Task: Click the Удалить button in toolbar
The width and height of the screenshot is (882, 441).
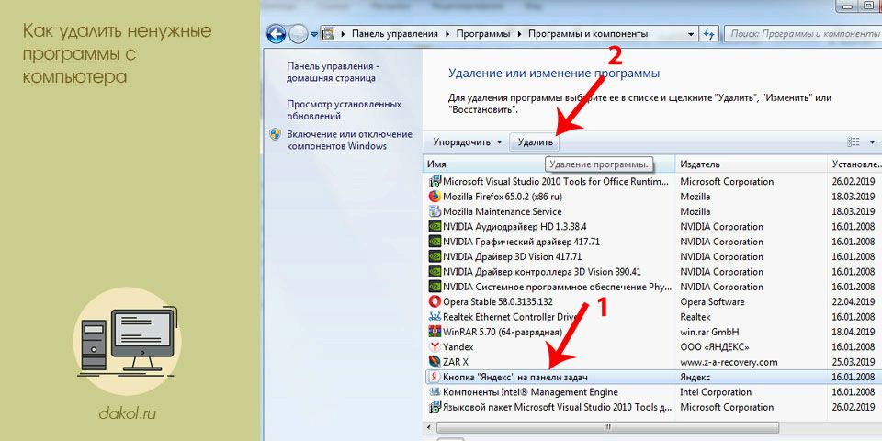Action: [535, 142]
